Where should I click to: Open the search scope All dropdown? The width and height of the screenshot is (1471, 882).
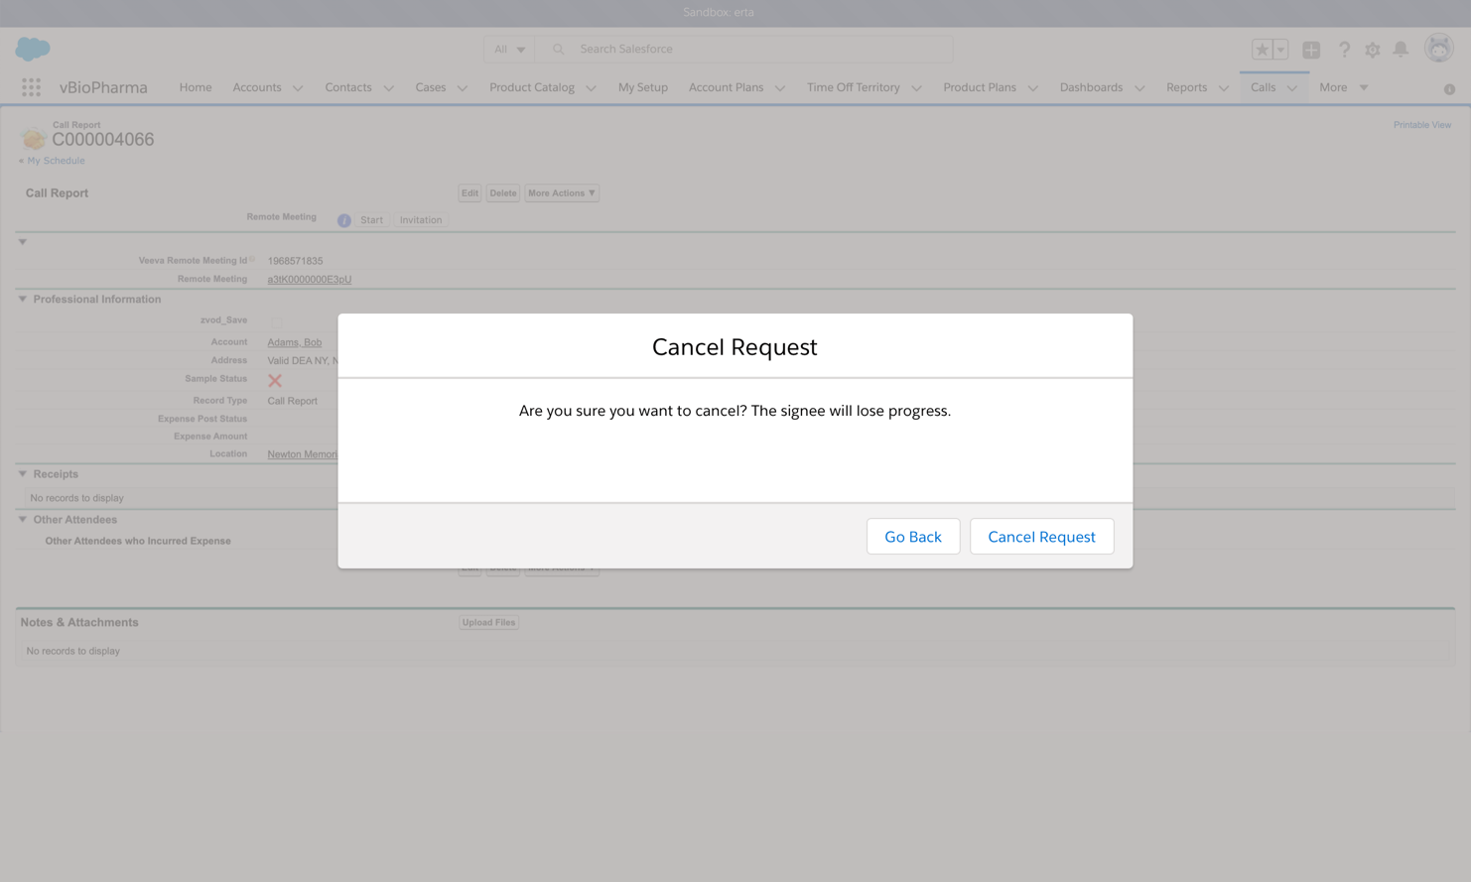tap(509, 50)
